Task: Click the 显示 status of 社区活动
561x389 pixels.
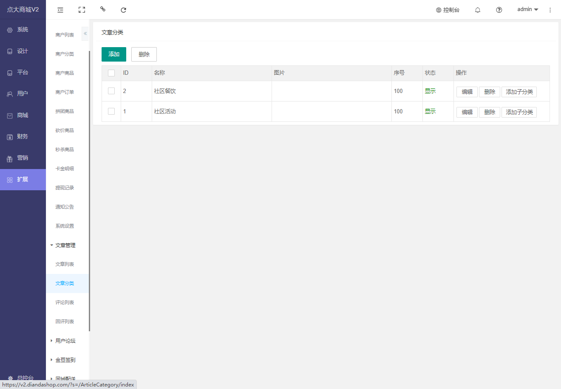Action: (x=430, y=111)
